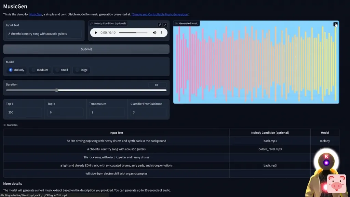
Task: Click the Top-p value field
Action: point(65,112)
